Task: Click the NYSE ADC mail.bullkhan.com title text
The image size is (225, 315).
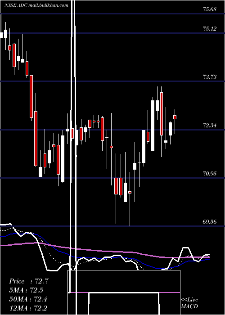Action: pos(36,5)
